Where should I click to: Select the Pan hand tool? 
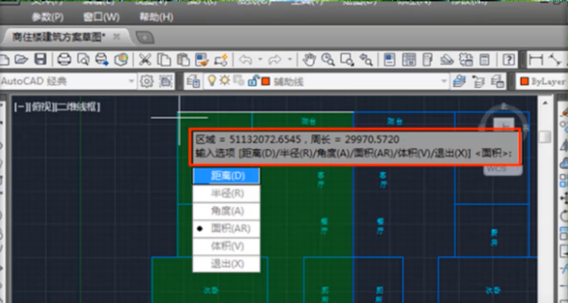point(310,59)
